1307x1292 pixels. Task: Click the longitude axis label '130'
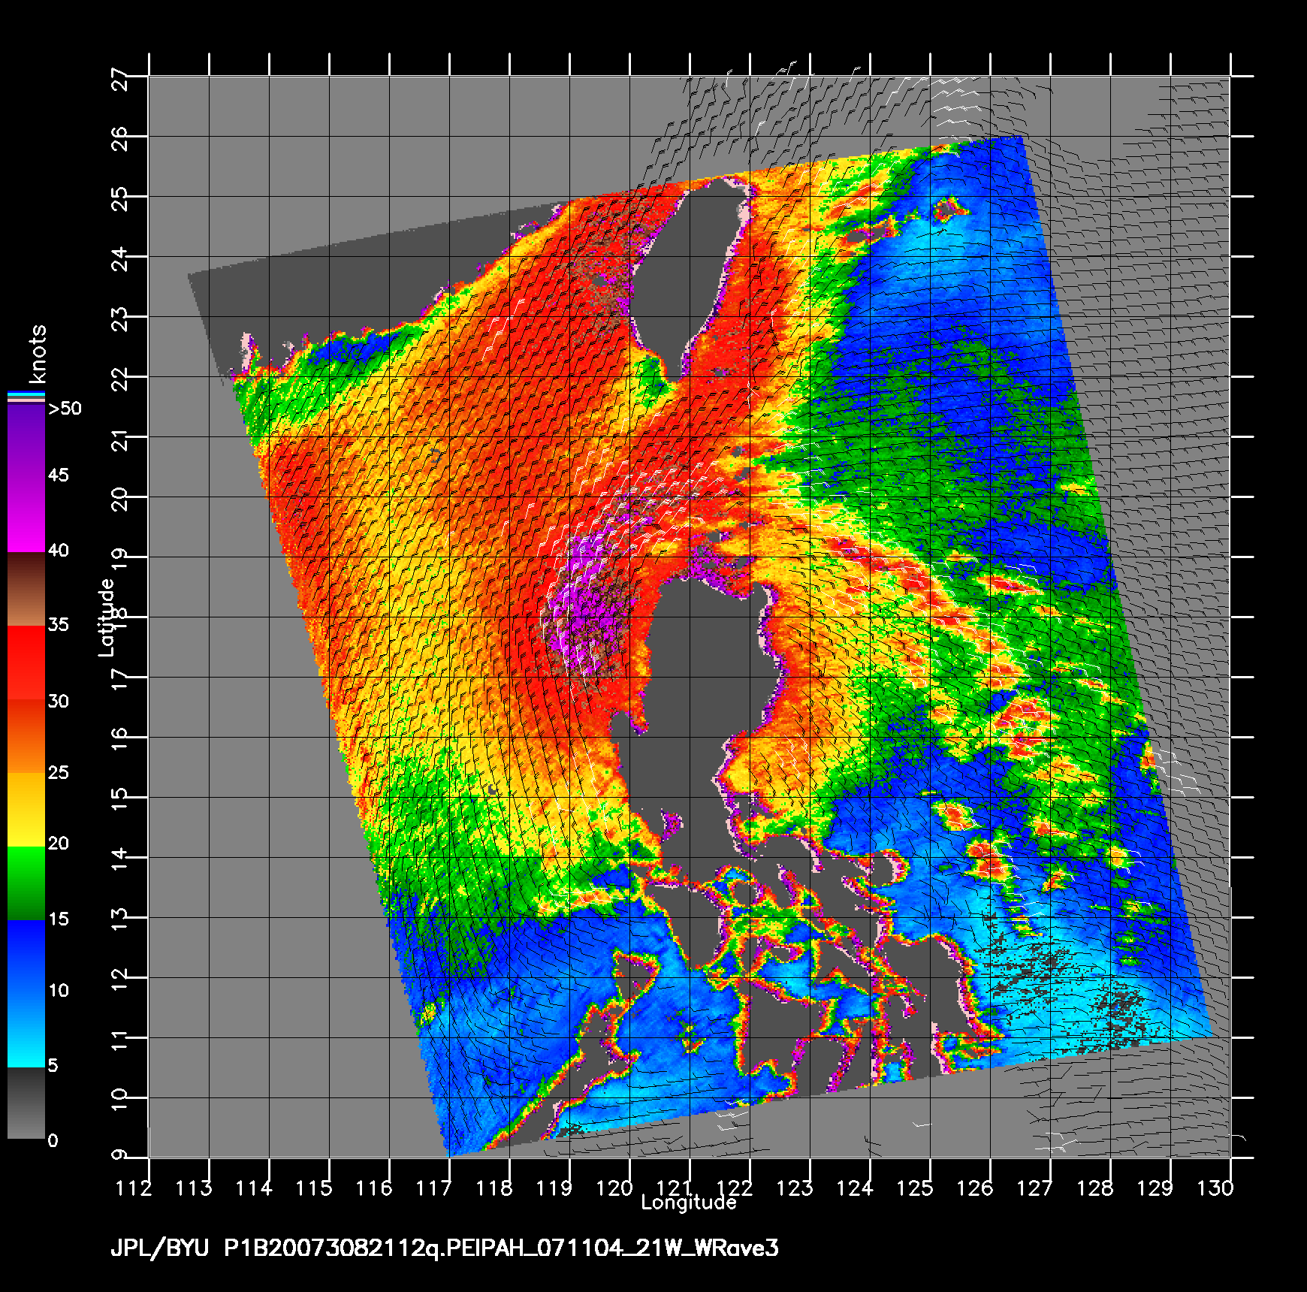pos(1216,1188)
